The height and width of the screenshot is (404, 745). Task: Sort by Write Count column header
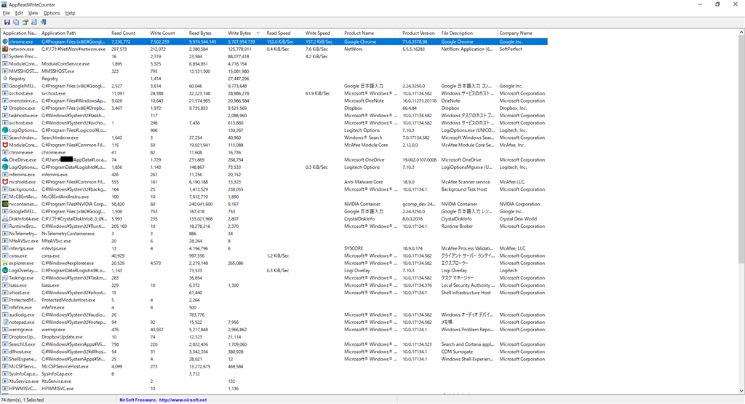[x=168, y=33]
